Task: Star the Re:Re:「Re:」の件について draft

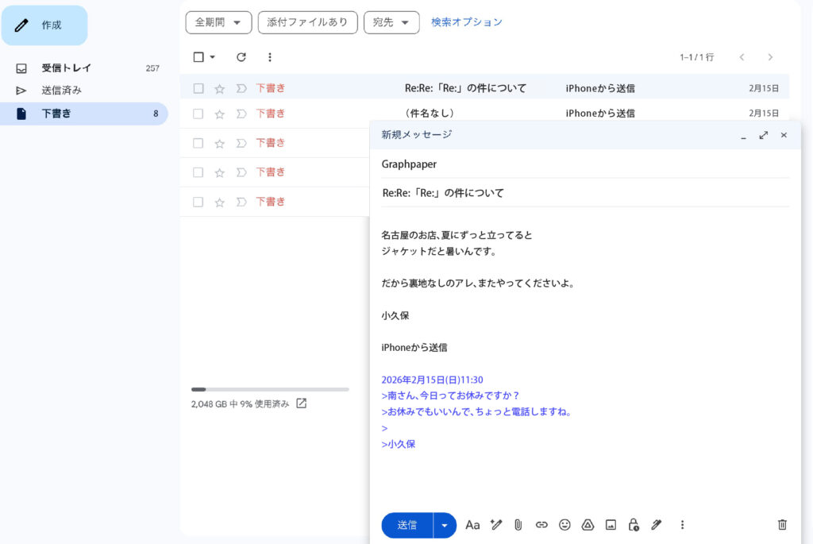Action: tap(219, 89)
